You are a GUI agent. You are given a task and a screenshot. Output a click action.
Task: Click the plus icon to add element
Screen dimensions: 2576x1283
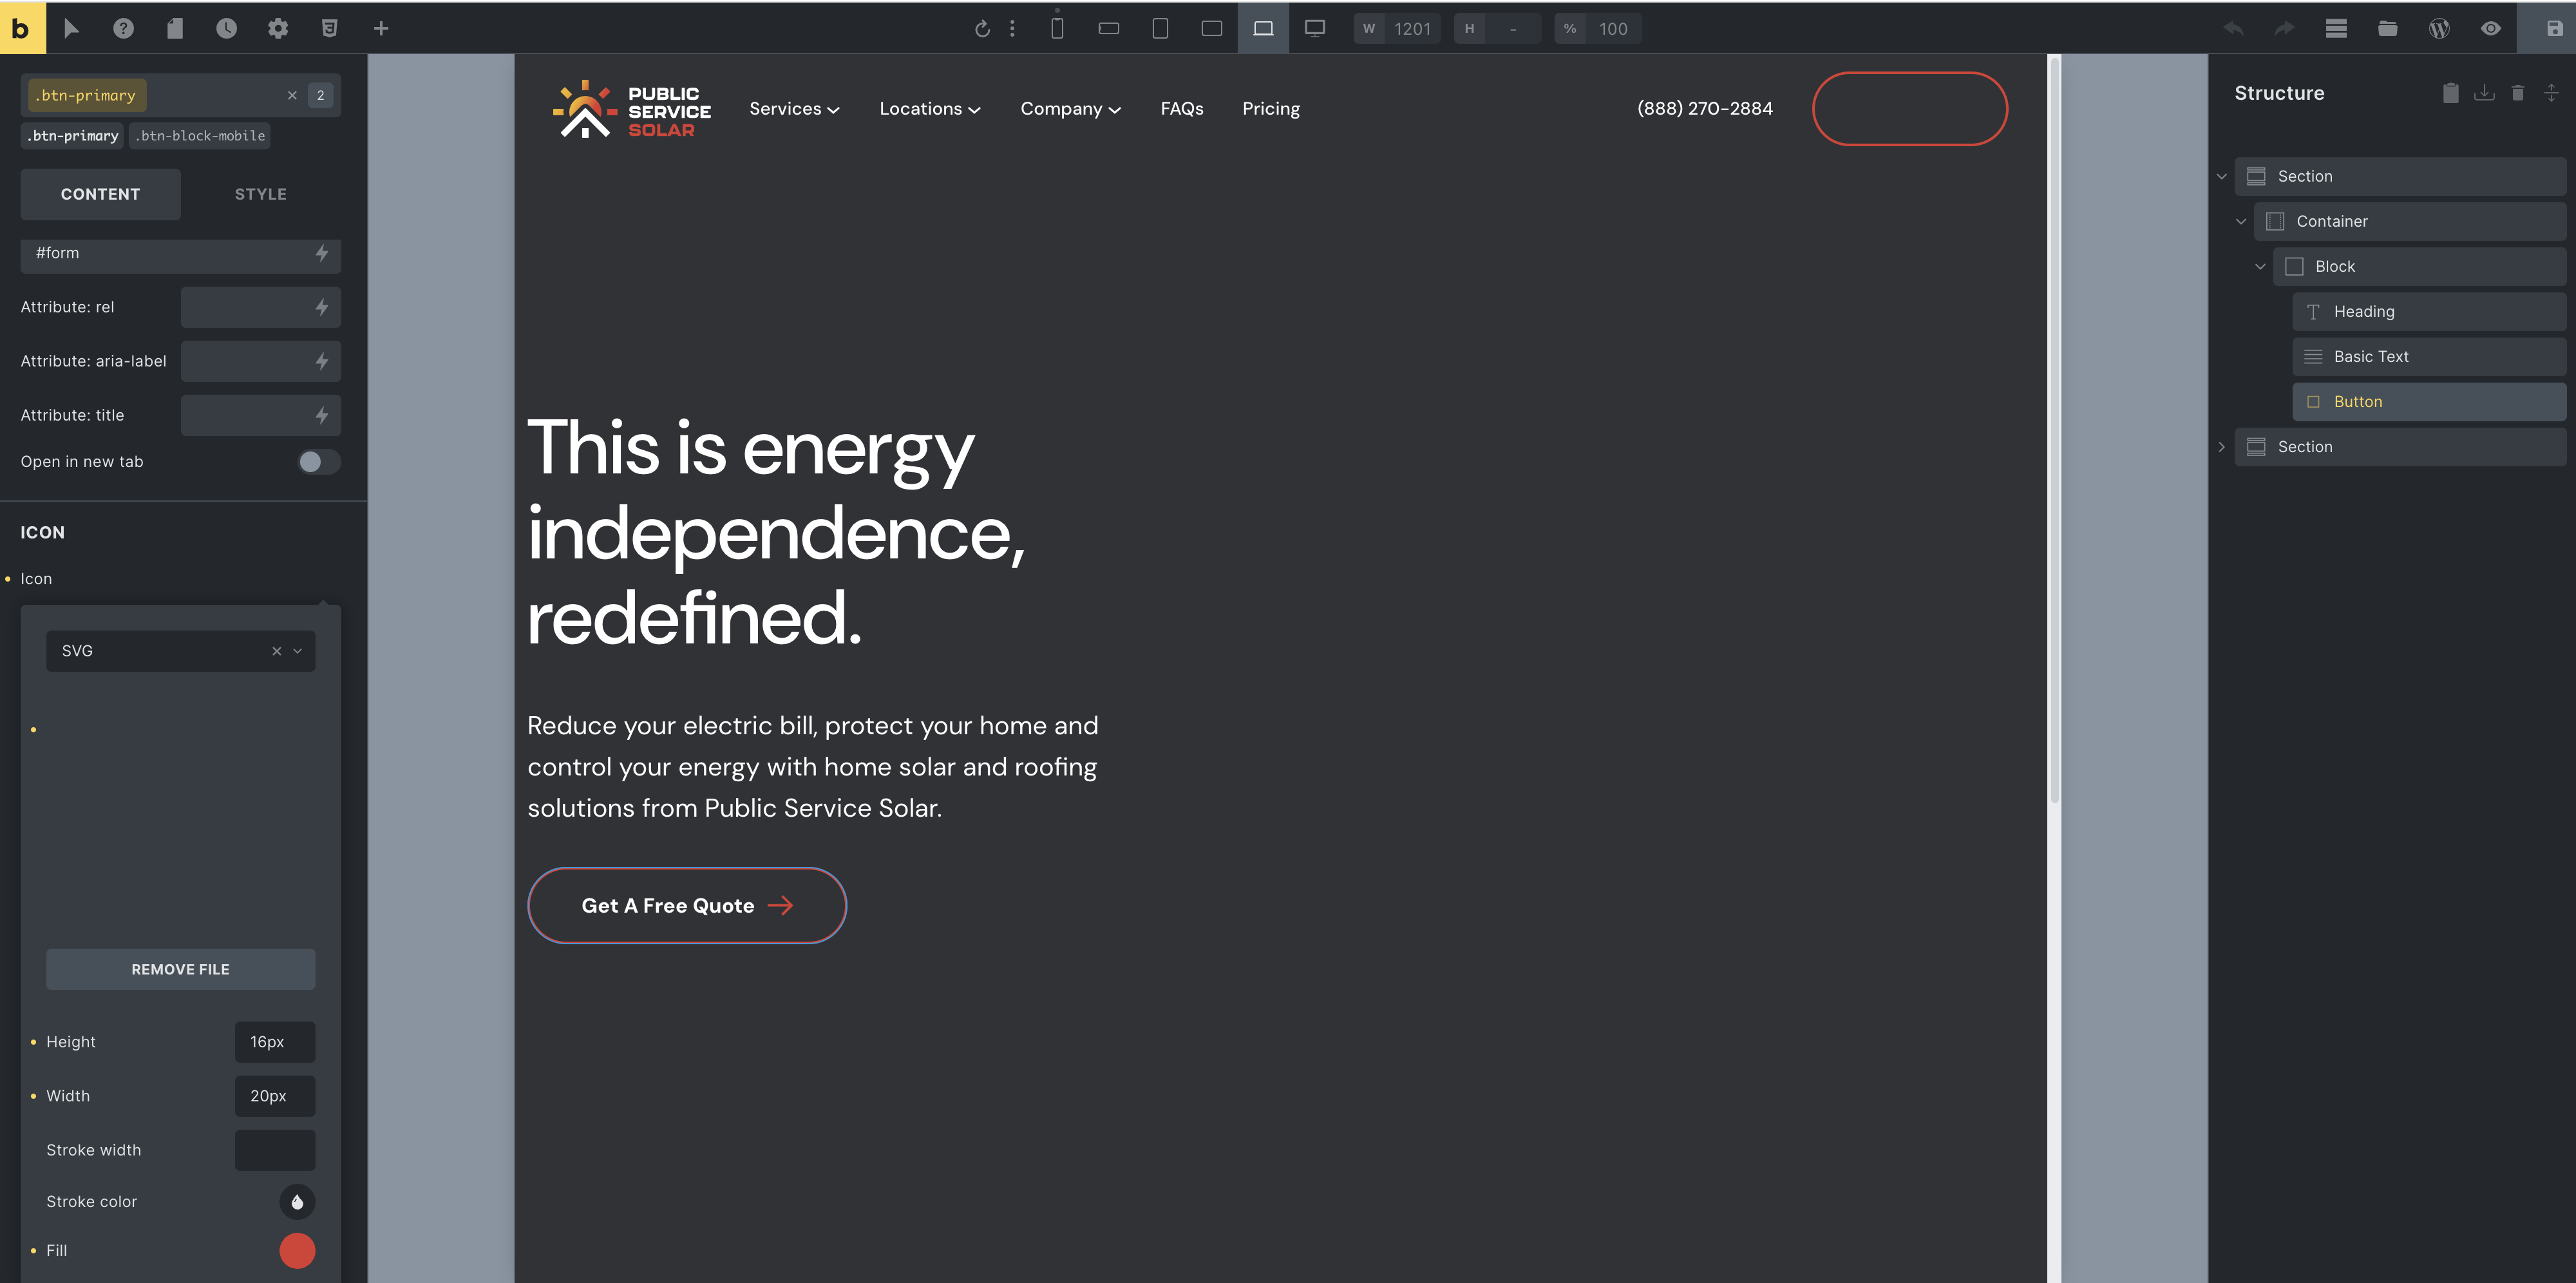click(x=381, y=28)
